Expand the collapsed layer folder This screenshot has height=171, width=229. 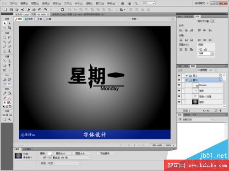pyautogui.click(x=187, y=76)
